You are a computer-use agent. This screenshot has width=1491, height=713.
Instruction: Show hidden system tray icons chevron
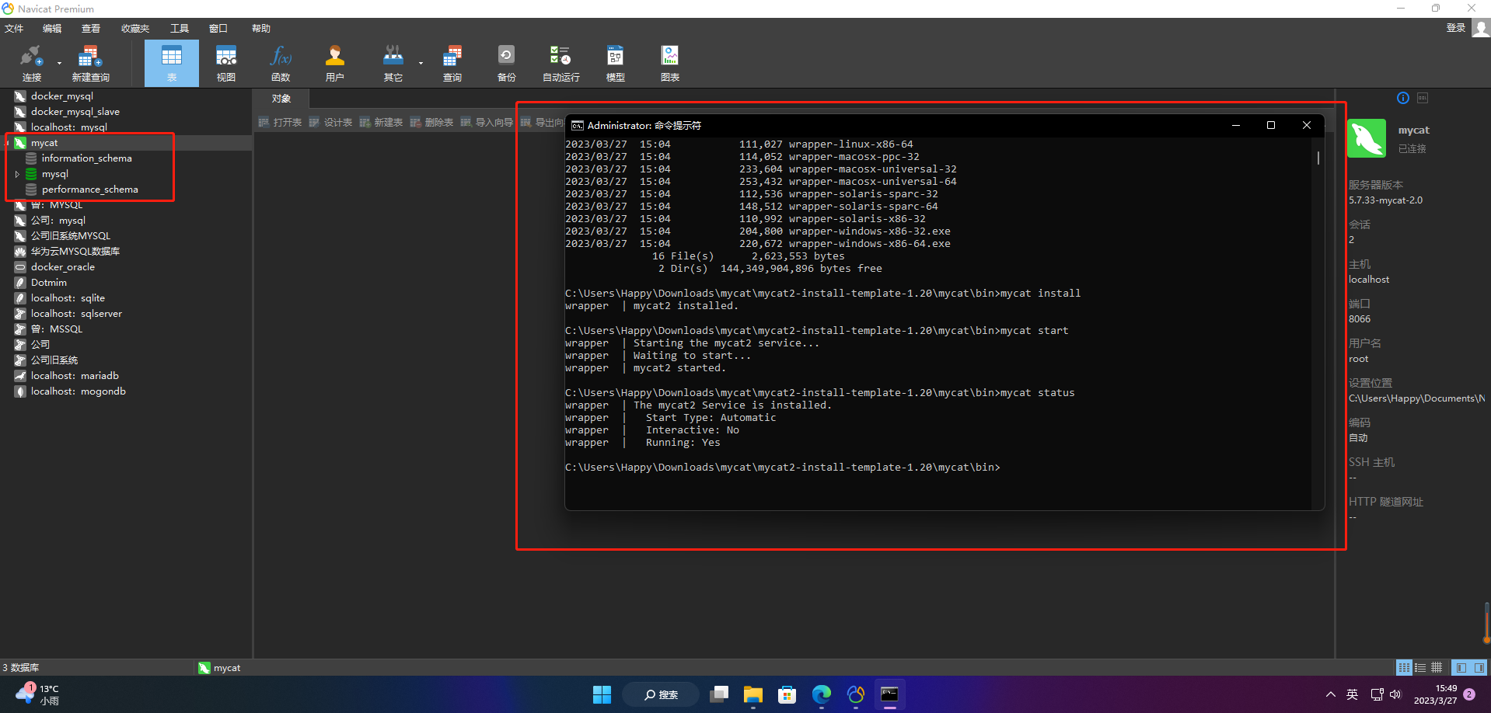click(x=1330, y=694)
